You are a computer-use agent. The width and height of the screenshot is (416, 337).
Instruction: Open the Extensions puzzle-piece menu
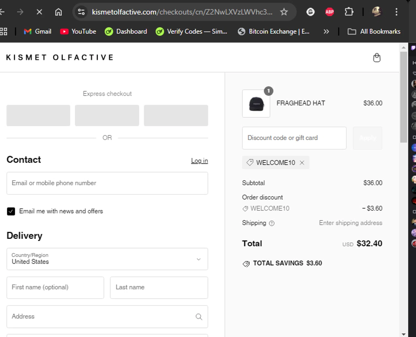click(x=349, y=12)
